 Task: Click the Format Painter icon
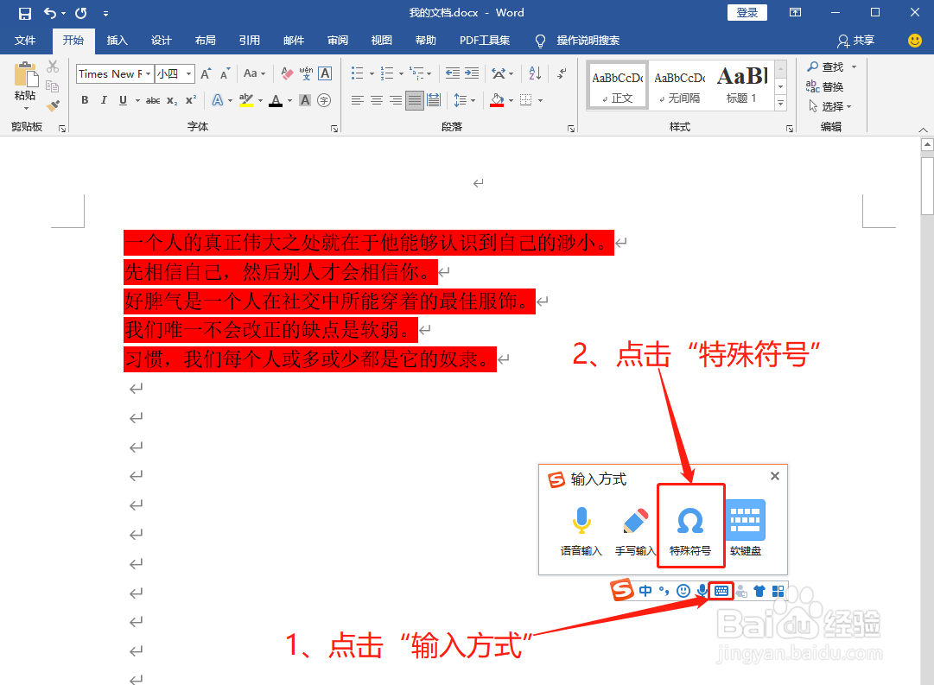52,105
